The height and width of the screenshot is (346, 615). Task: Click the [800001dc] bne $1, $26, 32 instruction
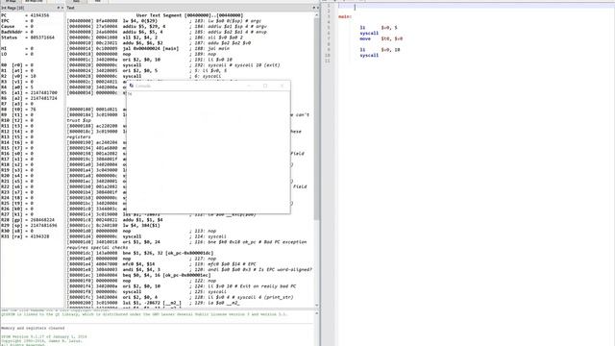click(140, 253)
